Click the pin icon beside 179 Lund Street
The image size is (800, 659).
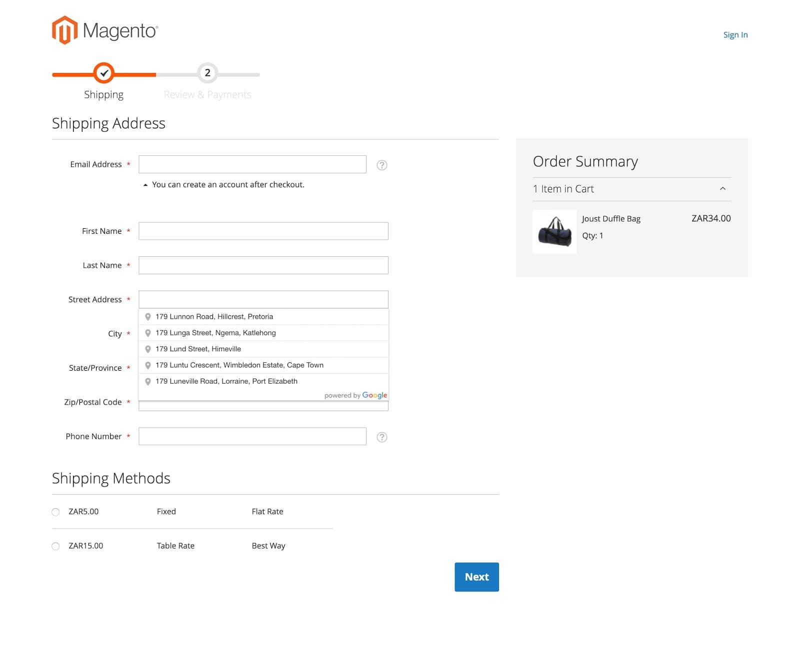coord(148,349)
